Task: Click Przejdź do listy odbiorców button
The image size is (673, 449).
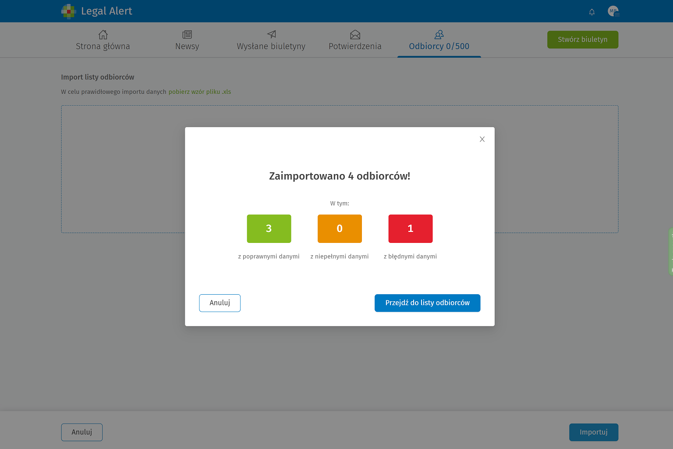Action: pos(427,303)
